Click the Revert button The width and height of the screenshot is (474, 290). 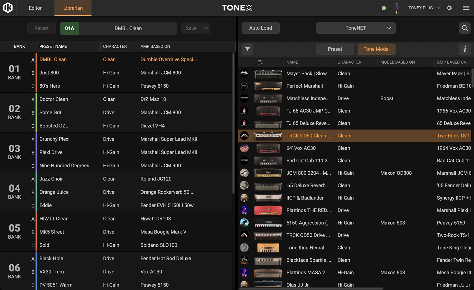pos(41,28)
